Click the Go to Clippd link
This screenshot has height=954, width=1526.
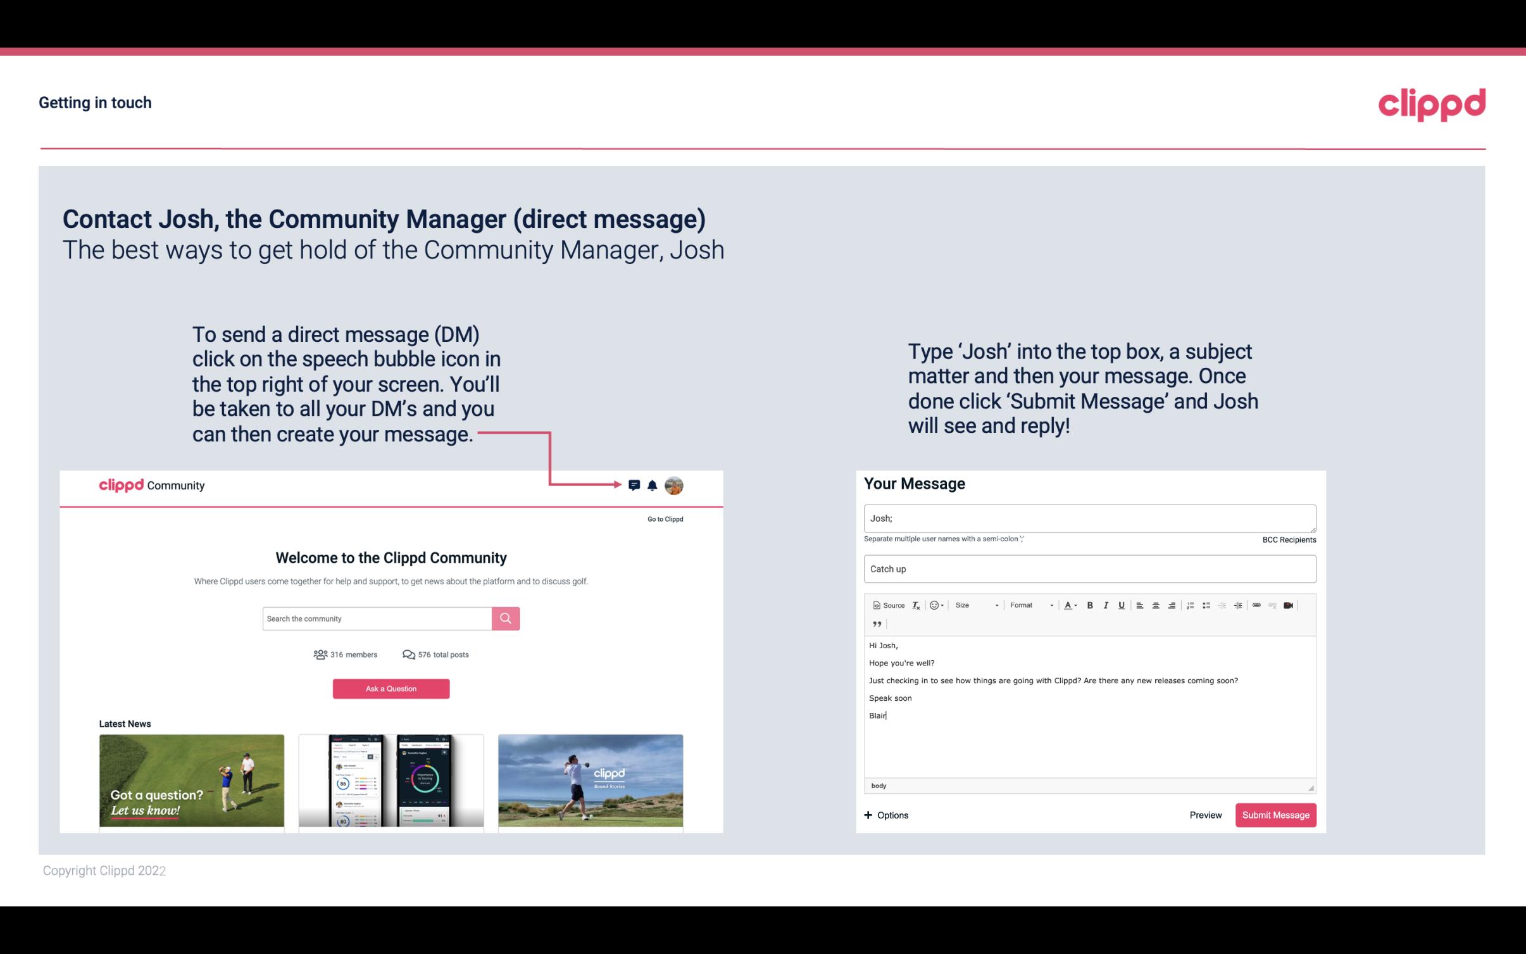point(663,518)
